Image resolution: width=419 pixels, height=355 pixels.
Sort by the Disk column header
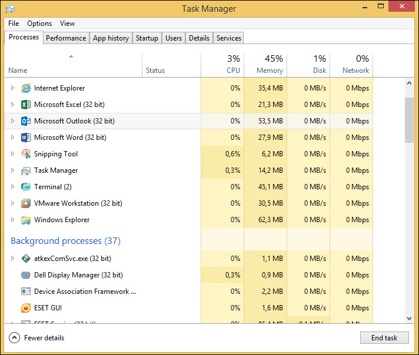pyautogui.click(x=308, y=65)
